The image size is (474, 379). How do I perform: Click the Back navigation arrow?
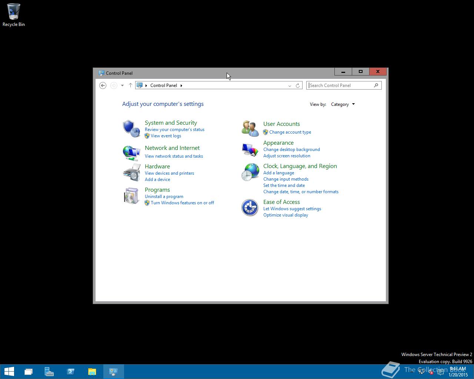[103, 85]
